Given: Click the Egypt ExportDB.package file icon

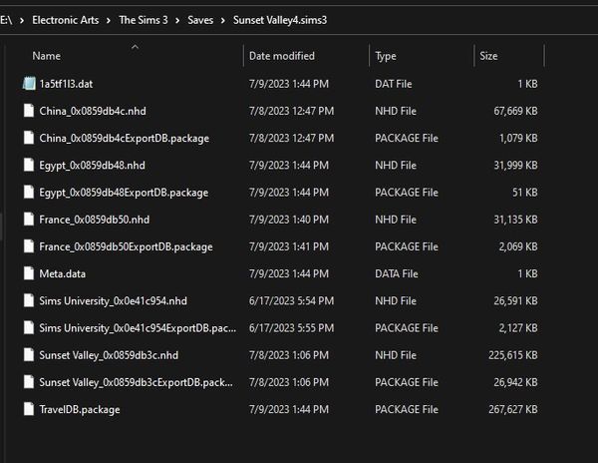Looking at the screenshot, I should tap(29, 192).
